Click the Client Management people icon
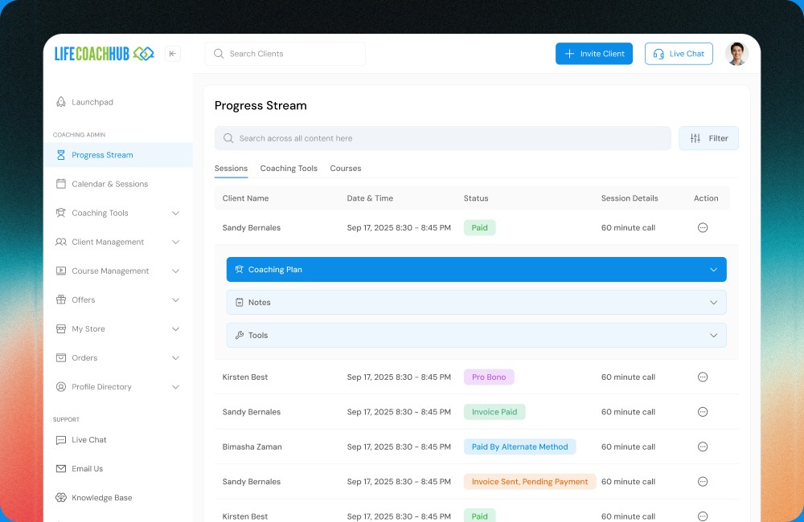 [x=60, y=242]
